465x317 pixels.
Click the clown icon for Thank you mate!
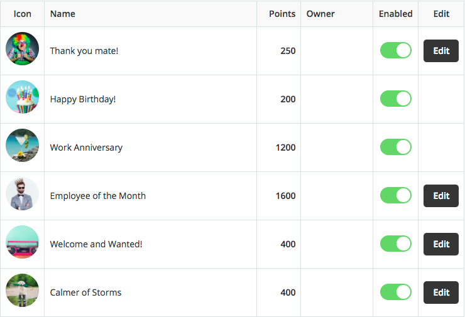22,49
